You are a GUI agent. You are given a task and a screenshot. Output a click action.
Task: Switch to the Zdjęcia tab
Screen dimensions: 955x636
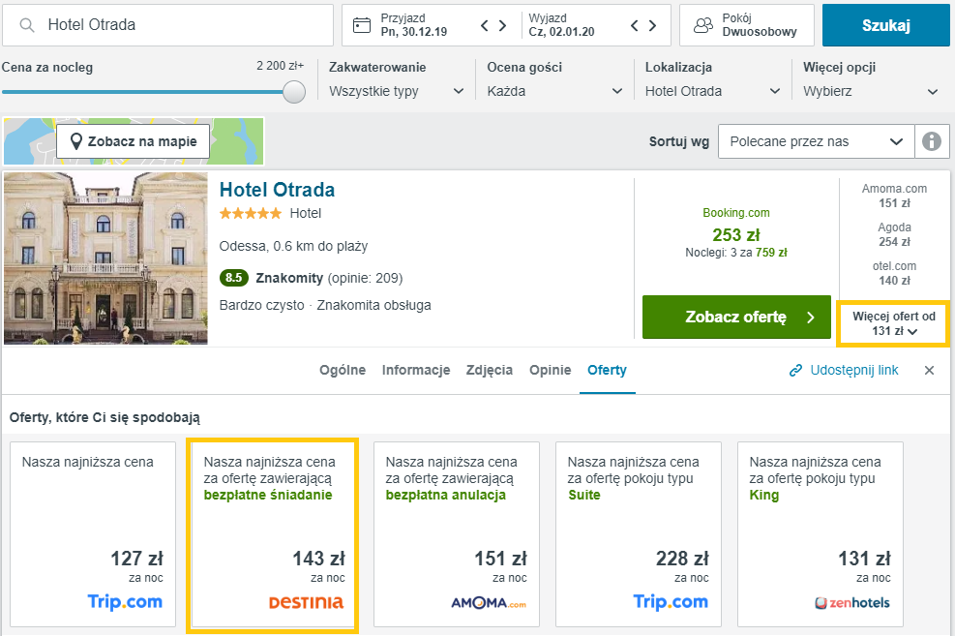pyautogui.click(x=490, y=370)
